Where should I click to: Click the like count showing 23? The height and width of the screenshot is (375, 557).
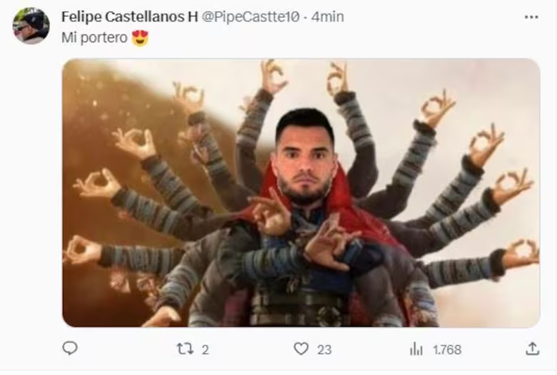tap(324, 350)
